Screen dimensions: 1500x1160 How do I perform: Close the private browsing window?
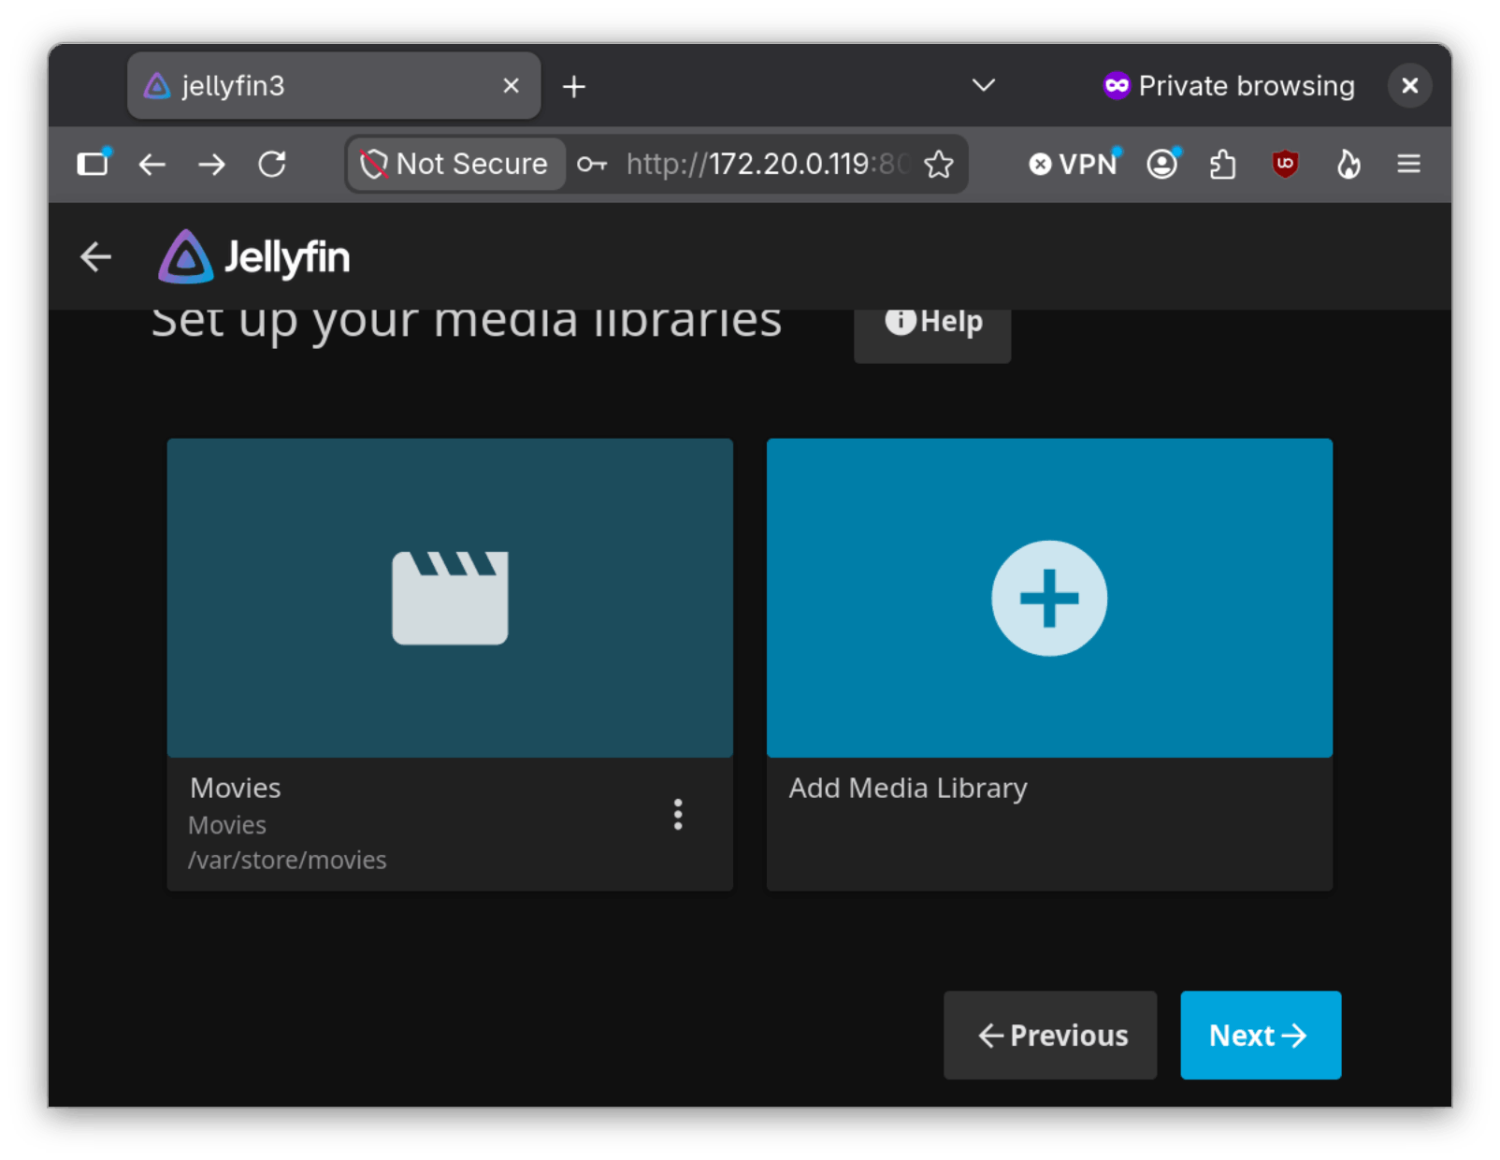[x=1410, y=86]
